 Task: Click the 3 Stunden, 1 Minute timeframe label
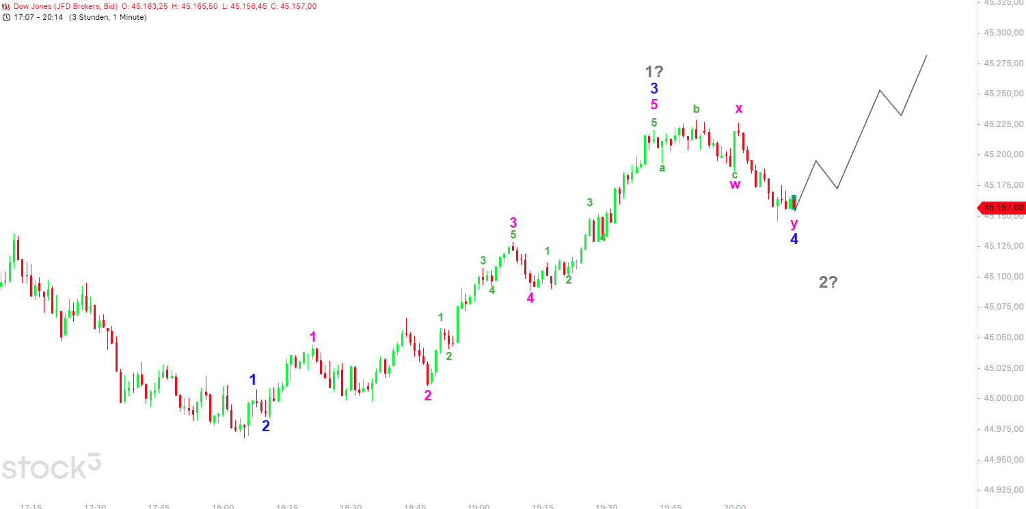[110, 17]
